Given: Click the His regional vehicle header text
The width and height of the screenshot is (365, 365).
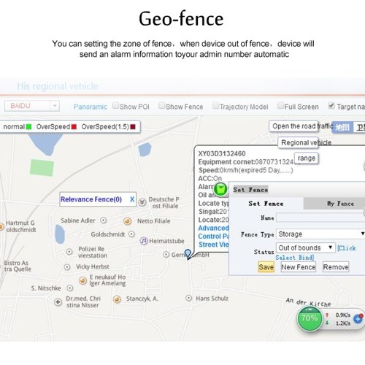Looking at the screenshot, I should (x=58, y=86).
